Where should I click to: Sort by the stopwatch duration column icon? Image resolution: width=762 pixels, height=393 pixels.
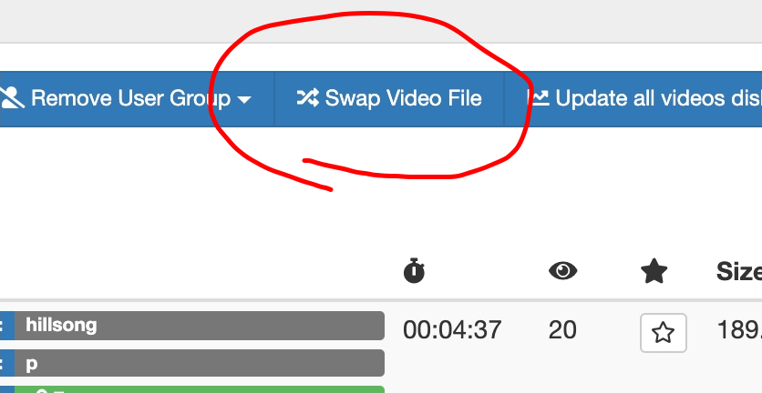(414, 270)
